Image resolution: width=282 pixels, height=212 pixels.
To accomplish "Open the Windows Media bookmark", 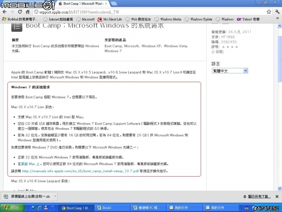I will 168,19.
